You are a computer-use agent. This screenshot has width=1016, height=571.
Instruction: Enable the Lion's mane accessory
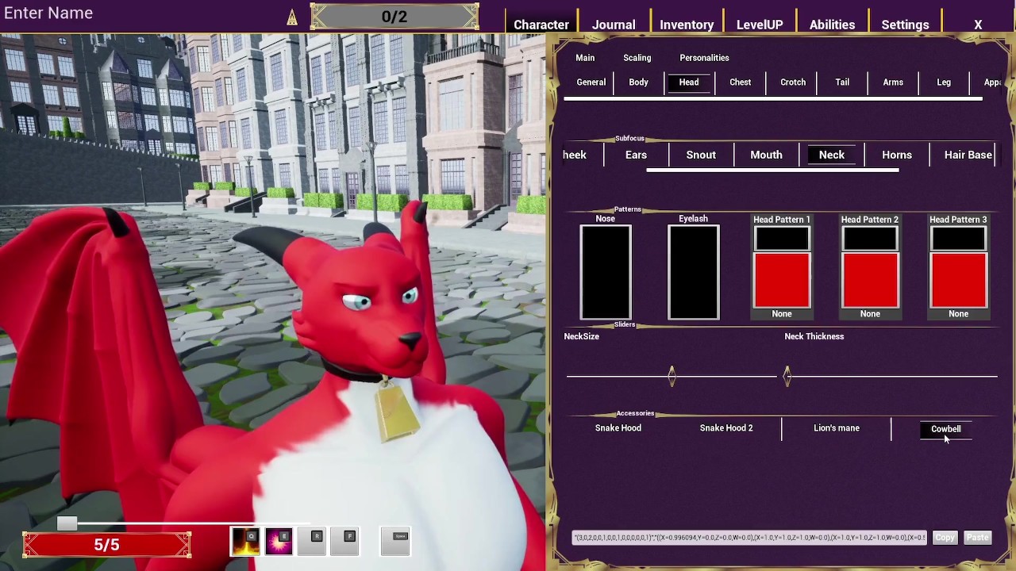[836, 428]
